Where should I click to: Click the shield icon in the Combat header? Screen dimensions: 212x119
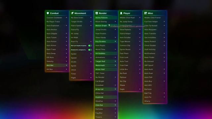click(x=48, y=13)
